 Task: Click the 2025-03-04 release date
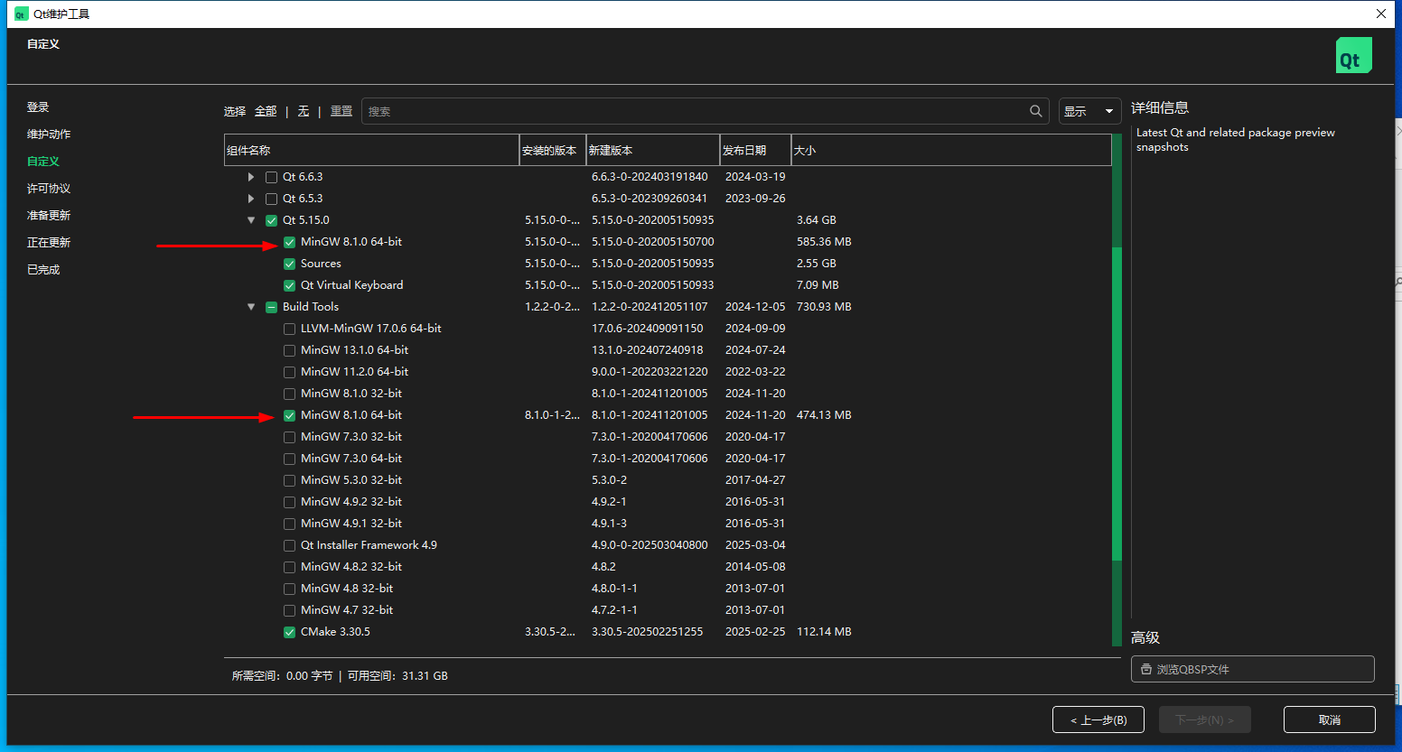(755, 545)
